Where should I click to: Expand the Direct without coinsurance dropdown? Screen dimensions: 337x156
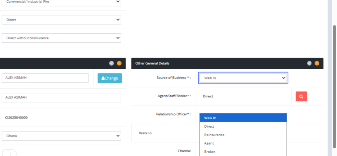click(61, 38)
